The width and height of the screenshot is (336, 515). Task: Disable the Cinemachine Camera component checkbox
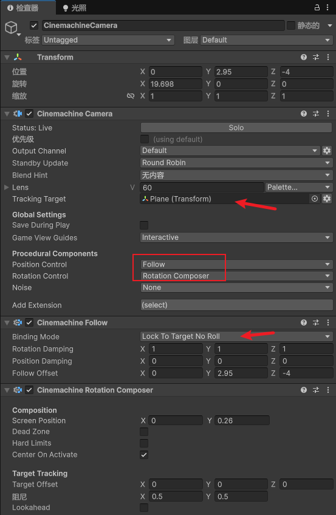(29, 114)
